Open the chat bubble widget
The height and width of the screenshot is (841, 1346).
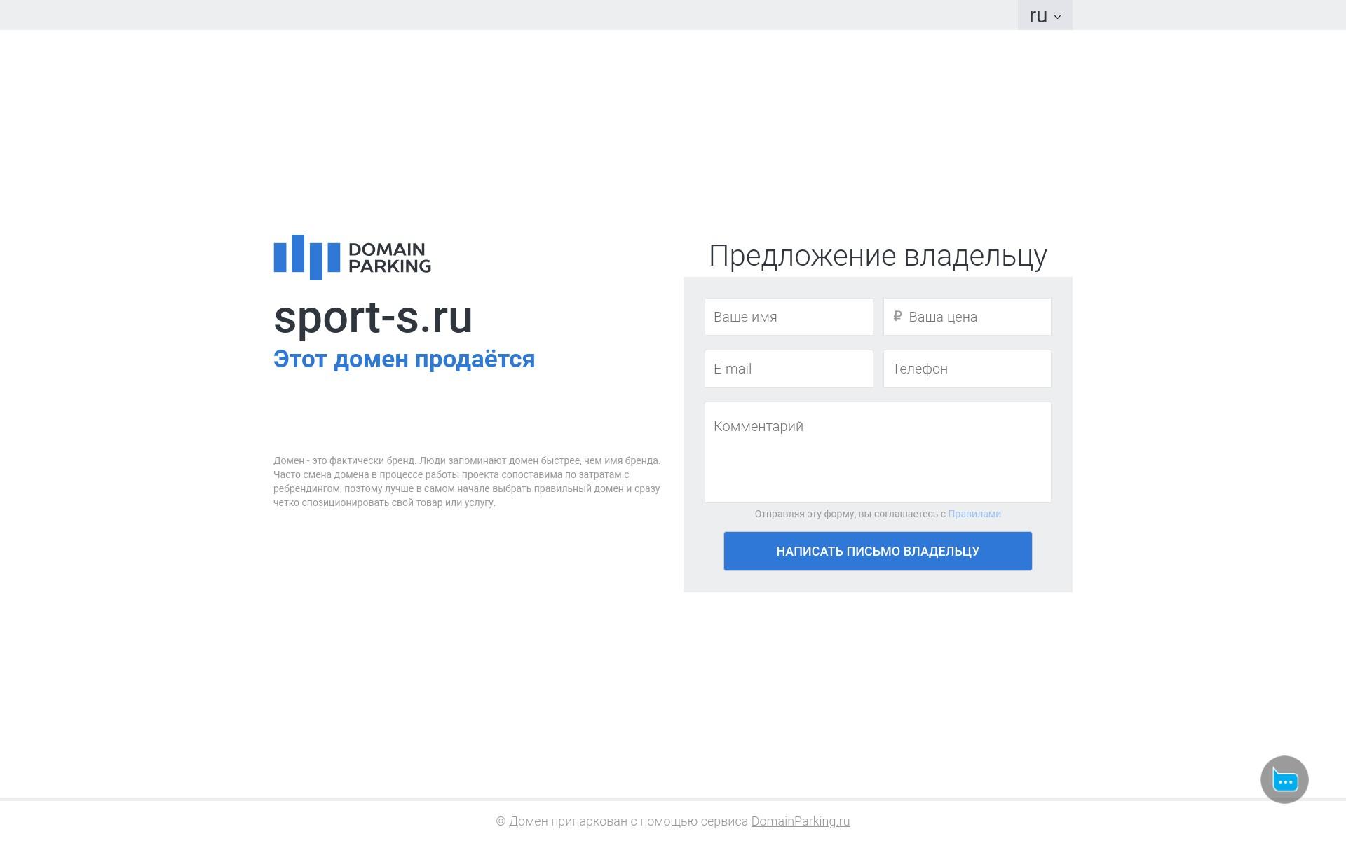1284,779
